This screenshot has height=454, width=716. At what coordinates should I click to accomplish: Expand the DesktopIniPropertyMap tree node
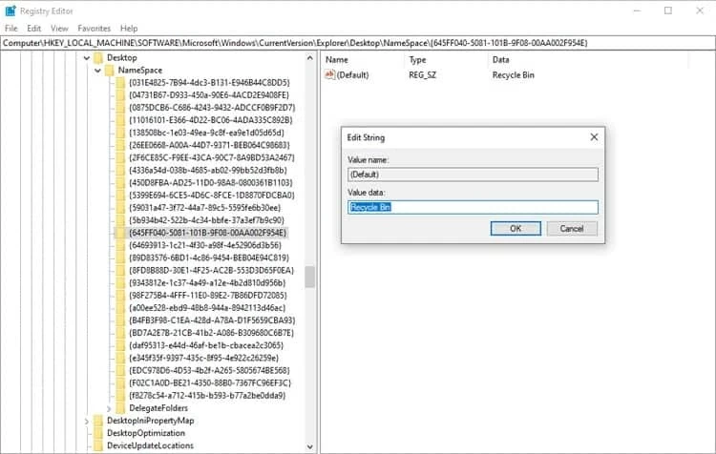[86, 421]
